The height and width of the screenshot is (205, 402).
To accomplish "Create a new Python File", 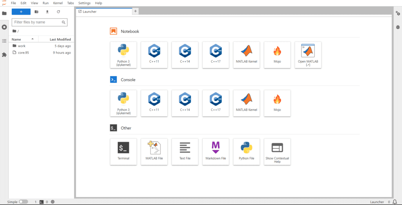I will [247, 152].
